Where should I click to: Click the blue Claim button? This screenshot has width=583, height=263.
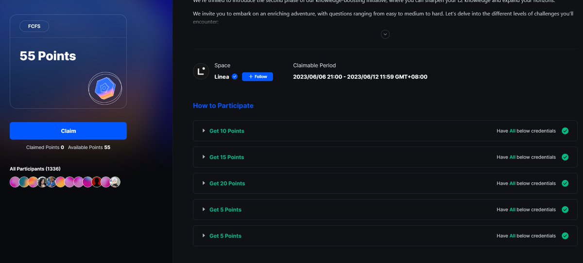(x=68, y=131)
